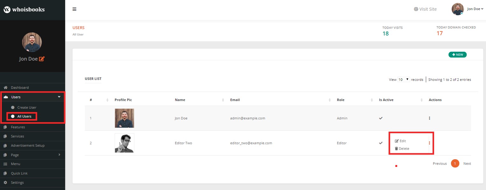The height and width of the screenshot is (190, 486).
Task: Click the red three-dot icon for Editor Two
Action: (429, 143)
